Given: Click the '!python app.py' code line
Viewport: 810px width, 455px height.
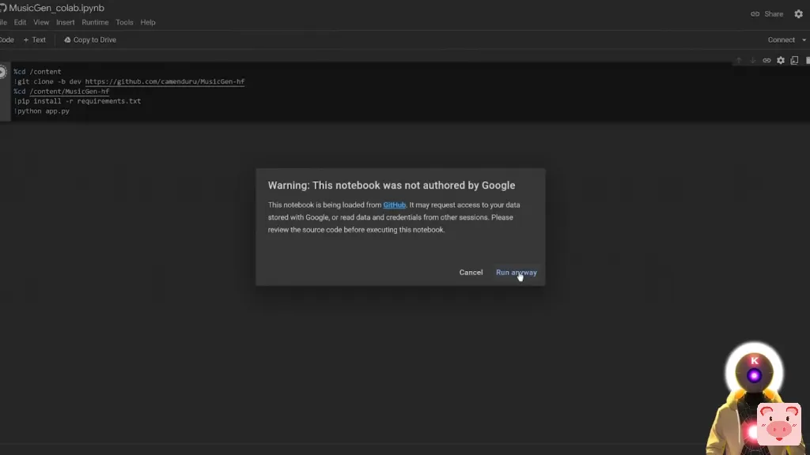Looking at the screenshot, I should (42, 111).
